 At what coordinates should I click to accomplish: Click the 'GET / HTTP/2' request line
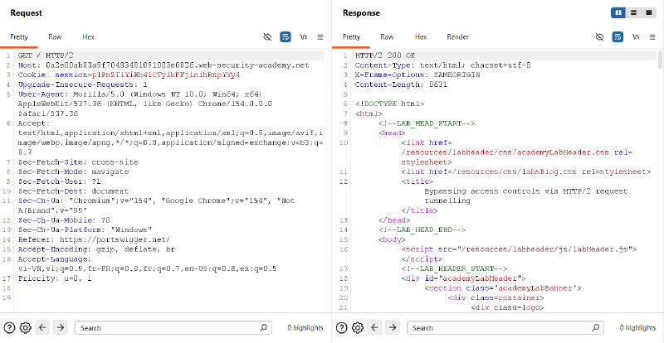click(46, 56)
